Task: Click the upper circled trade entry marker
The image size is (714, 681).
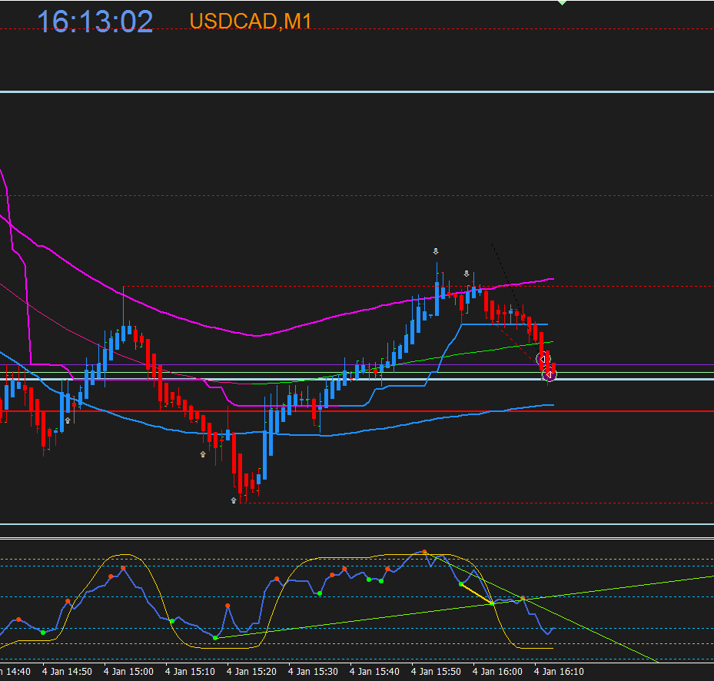Action: point(543,360)
